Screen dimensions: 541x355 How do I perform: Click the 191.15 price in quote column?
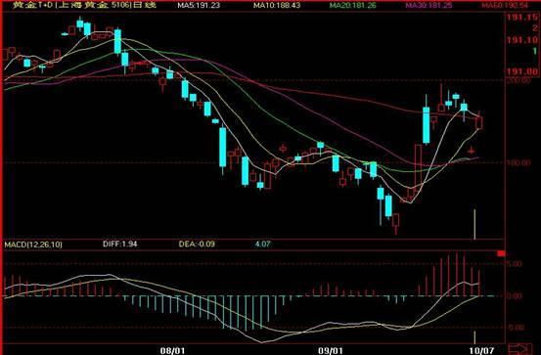pyautogui.click(x=522, y=18)
